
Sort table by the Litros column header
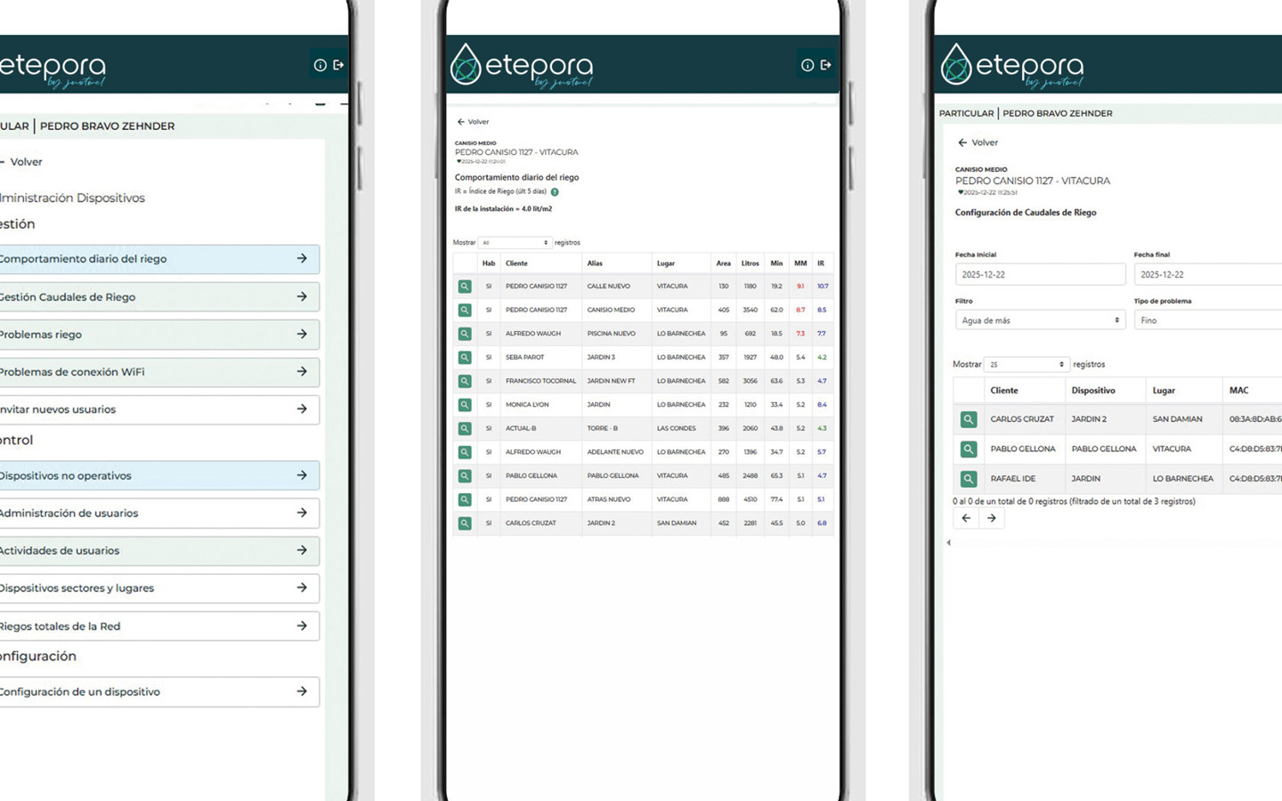750,263
